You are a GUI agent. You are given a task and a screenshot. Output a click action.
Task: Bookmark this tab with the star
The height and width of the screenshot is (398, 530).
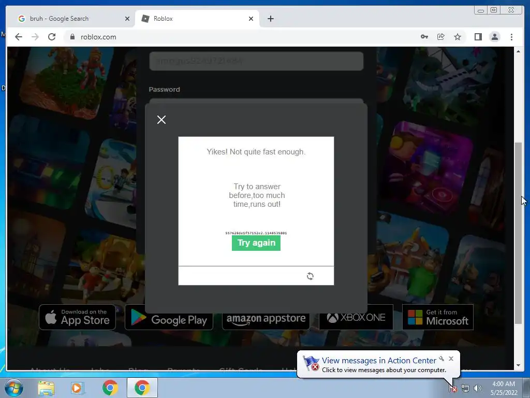point(458,37)
